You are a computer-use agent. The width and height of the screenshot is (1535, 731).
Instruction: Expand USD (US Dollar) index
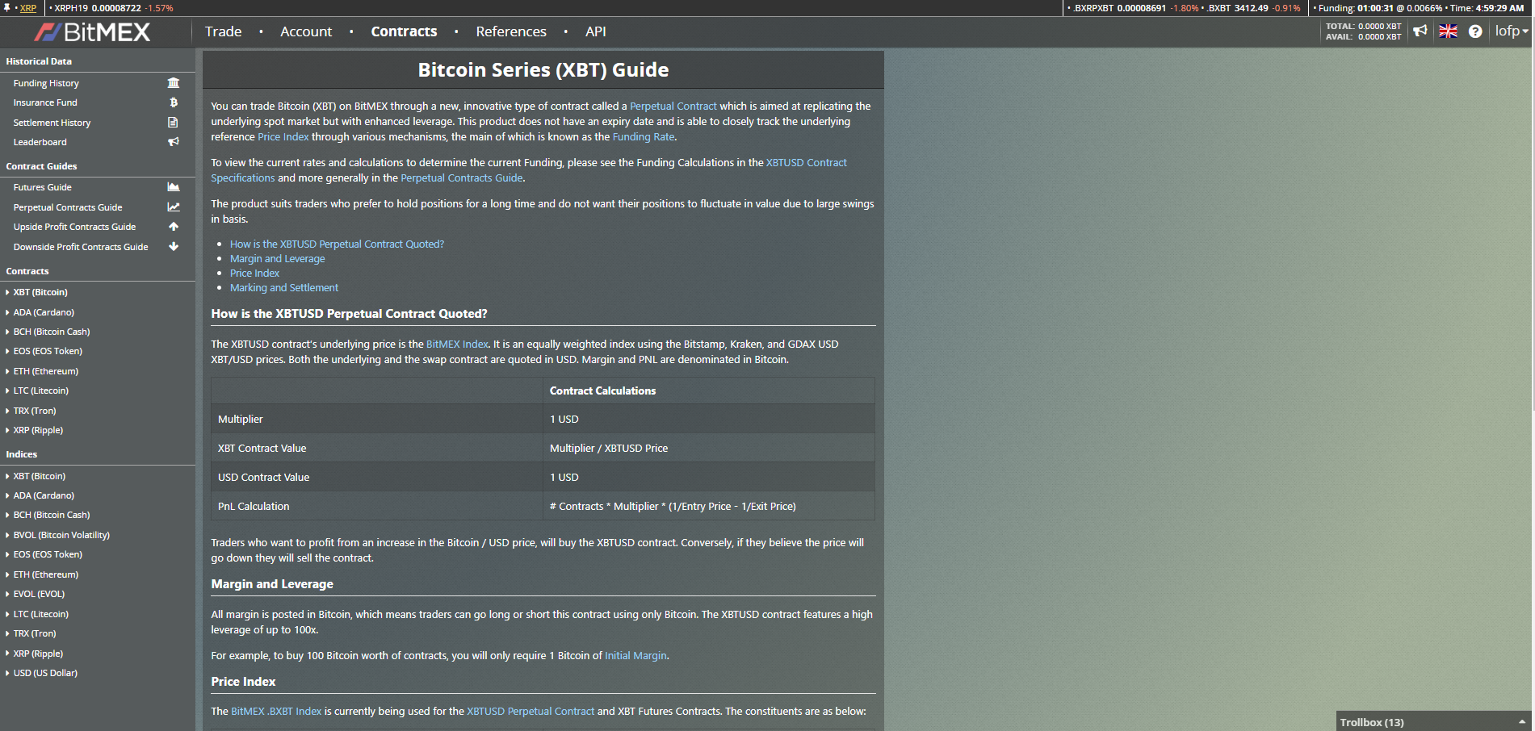click(x=45, y=673)
